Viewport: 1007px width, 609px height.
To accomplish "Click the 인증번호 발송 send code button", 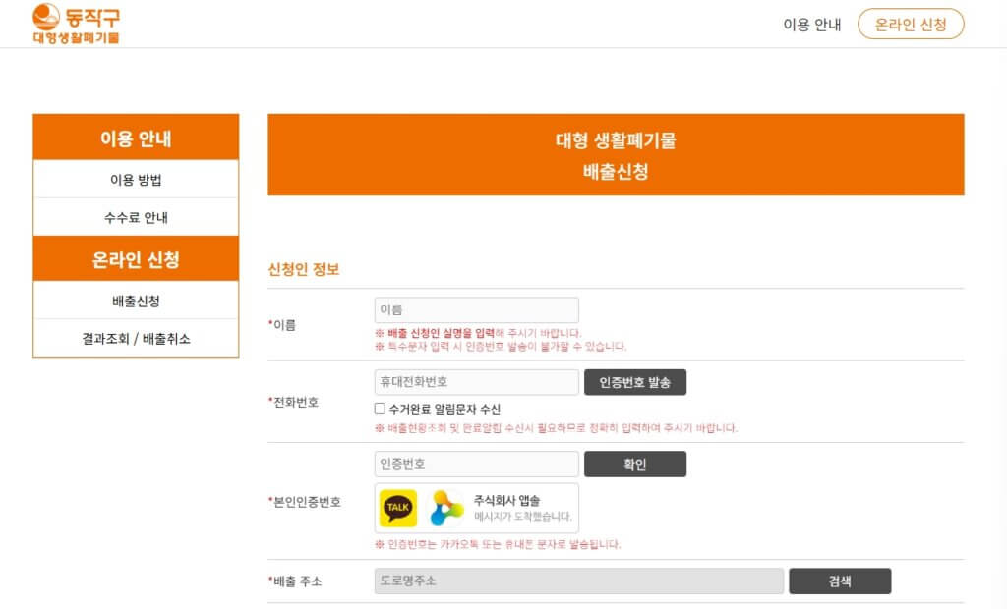I will click(x=635, y=382).
